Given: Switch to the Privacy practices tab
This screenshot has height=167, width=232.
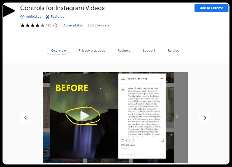Looking at the screenshot, I should pos(92,50).
